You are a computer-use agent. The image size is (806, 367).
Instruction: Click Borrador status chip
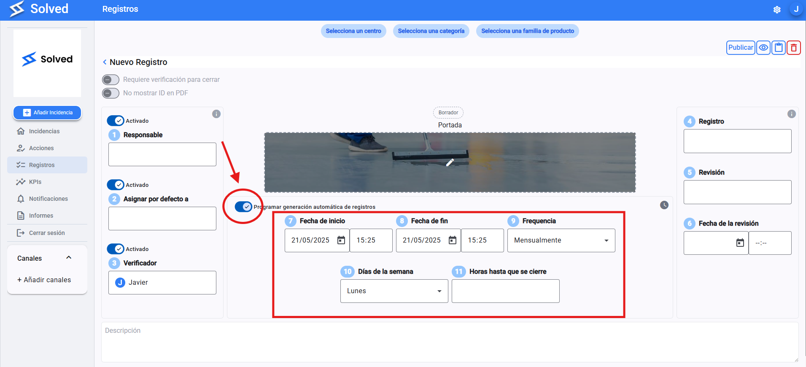coord(448,113)
